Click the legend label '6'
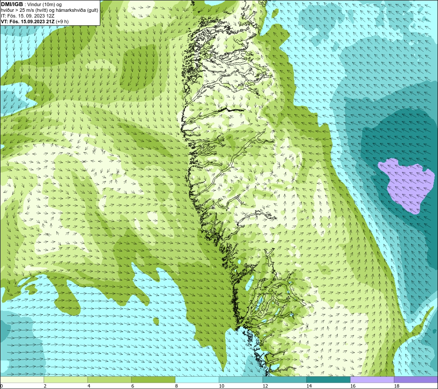The image size is (438, 389). [133, 386]
